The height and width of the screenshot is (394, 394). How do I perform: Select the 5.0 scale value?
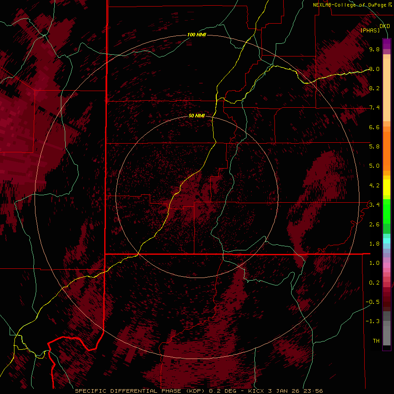pos(374,166)
